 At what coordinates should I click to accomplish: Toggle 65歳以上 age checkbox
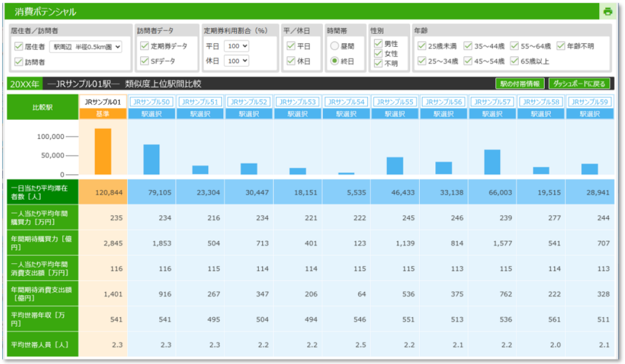coord(515,61)
